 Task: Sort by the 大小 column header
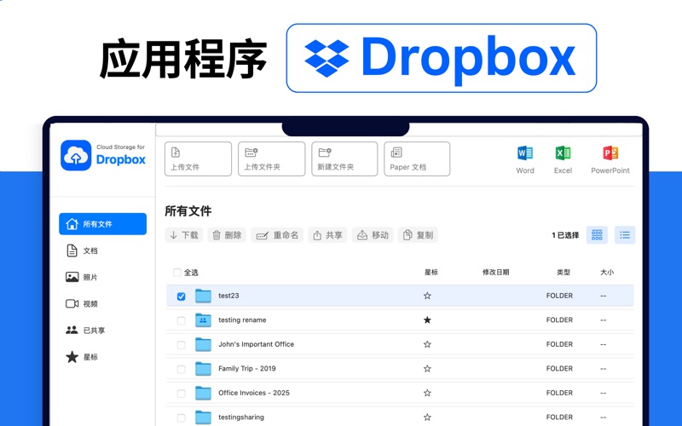pos(607,272)
